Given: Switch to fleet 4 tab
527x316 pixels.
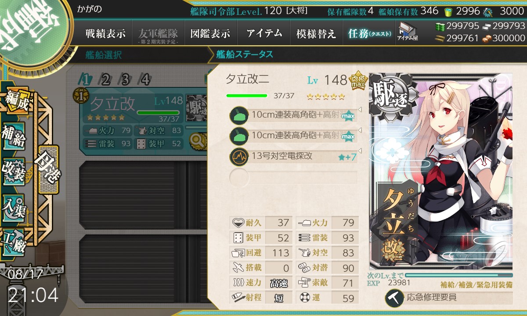Looking at the screenshot, I should click(x=145, y=79).
